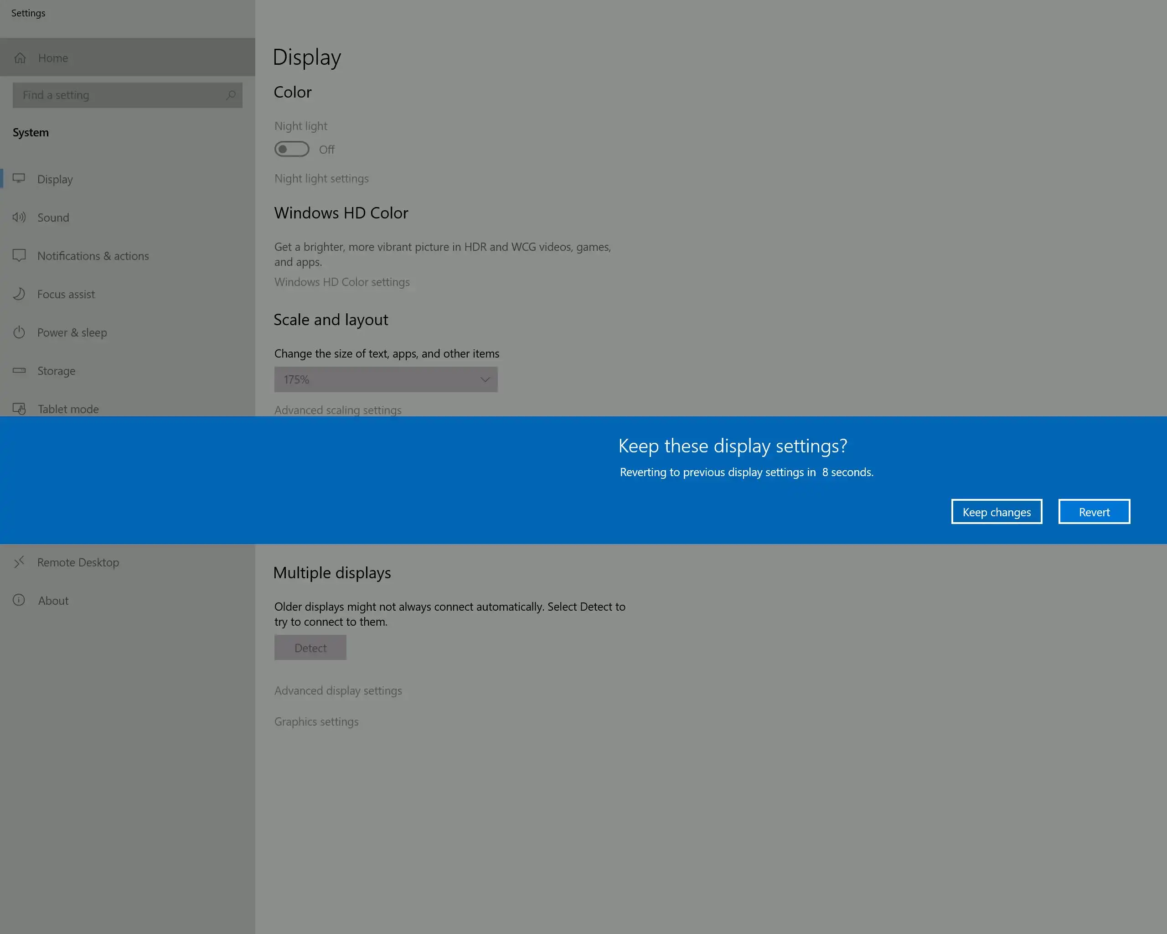Click the Notifications & actions icon
The height and width of the screenshot is (934, 1167).
[x=19, y=255]
